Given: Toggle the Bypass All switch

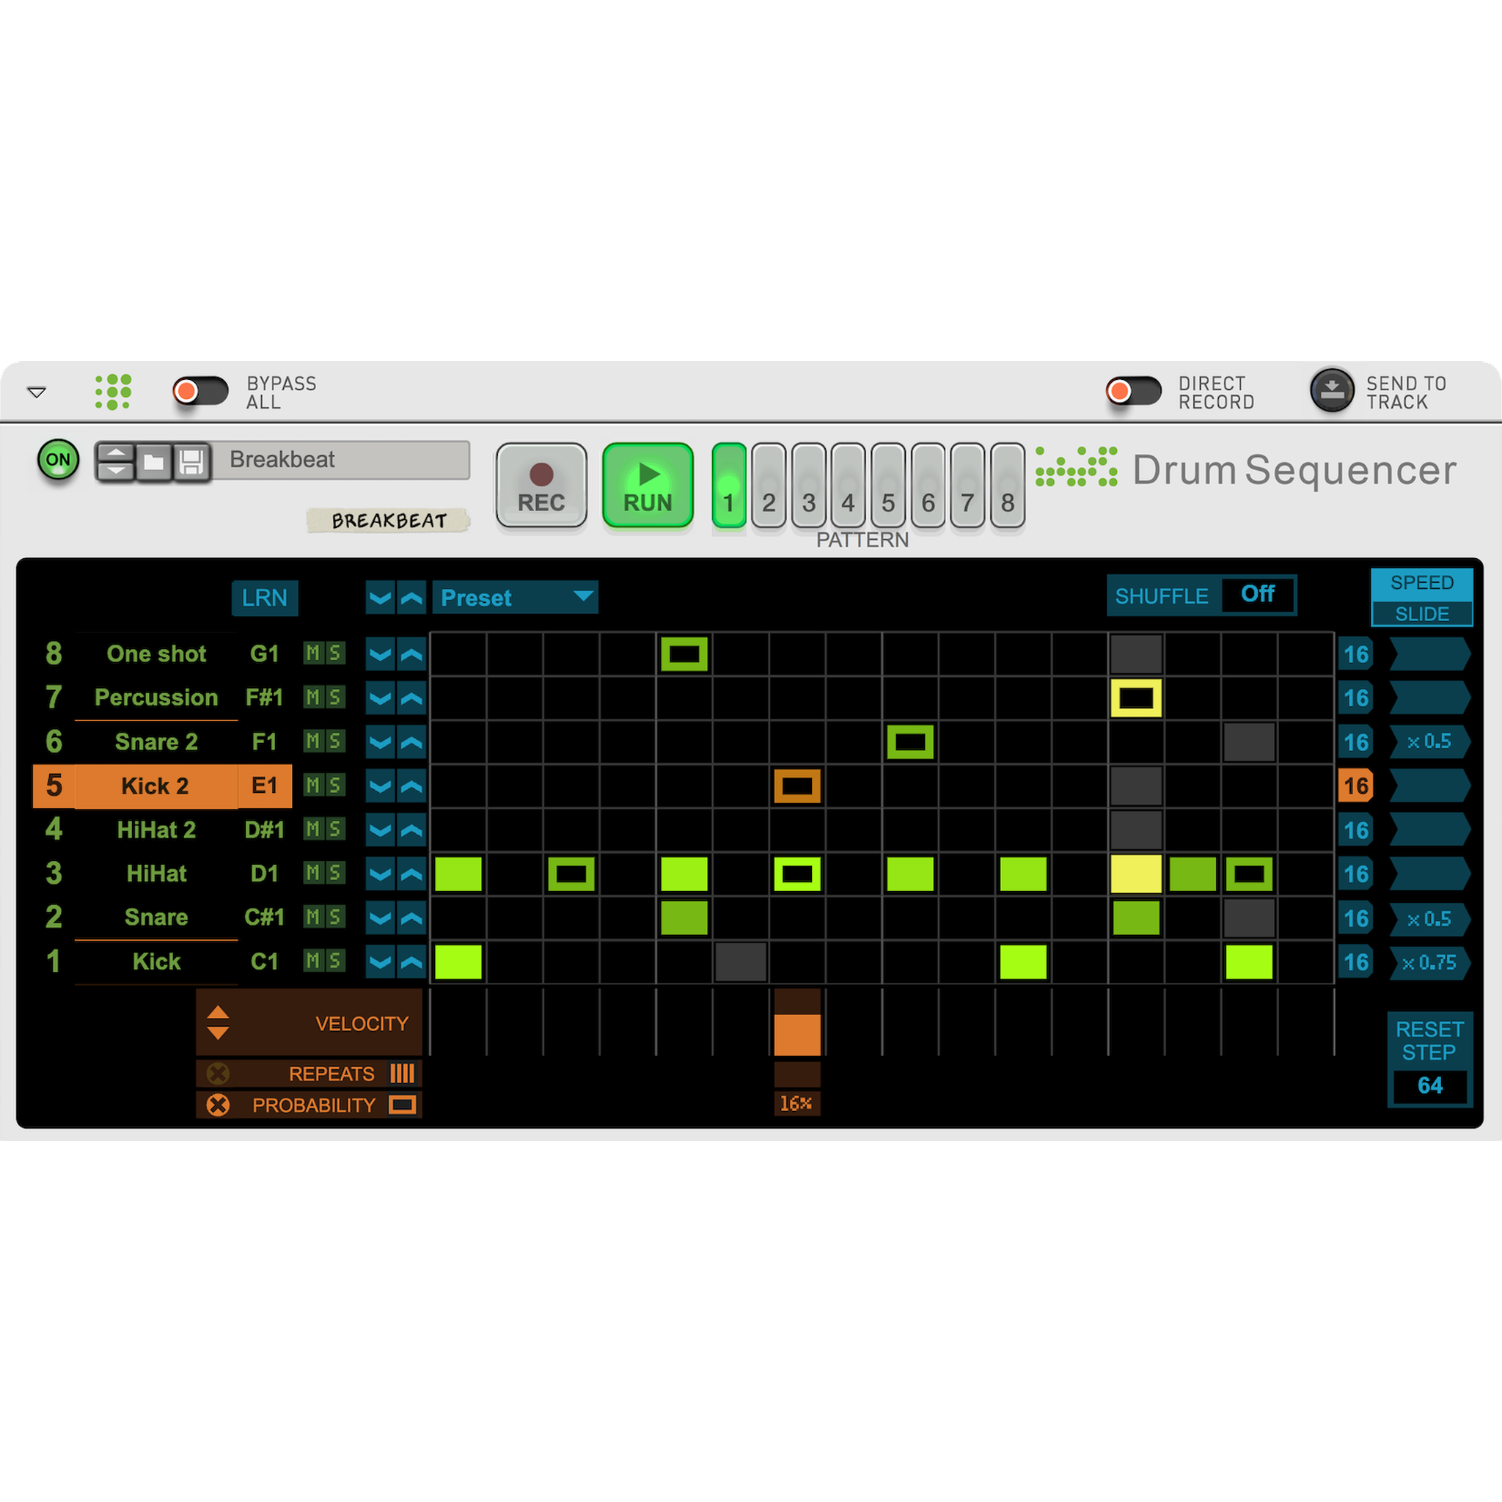Looking at the screenshot, I should click(x=200, y=391).
